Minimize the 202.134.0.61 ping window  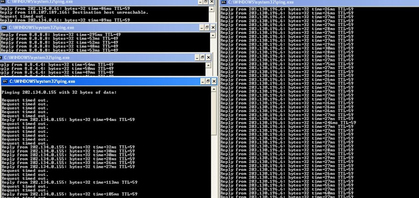point(200,2)
